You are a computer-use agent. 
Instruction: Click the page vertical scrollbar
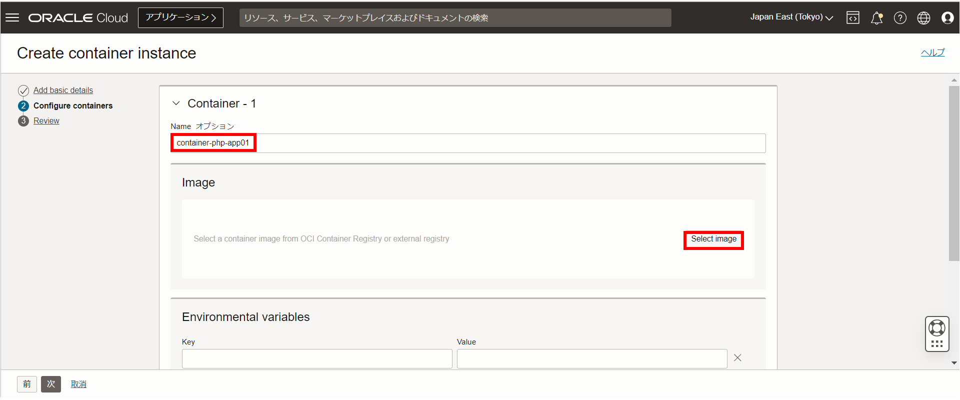click(954, 173)
